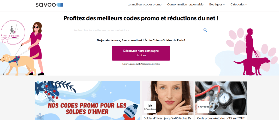279x120 pixels.
Task: Open Les meilleurs codes promo menu
Action: [x=145, y=5]
